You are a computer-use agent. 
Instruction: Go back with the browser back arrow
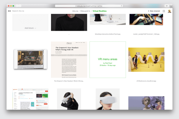pyautogui.click(x=17, y=6)
